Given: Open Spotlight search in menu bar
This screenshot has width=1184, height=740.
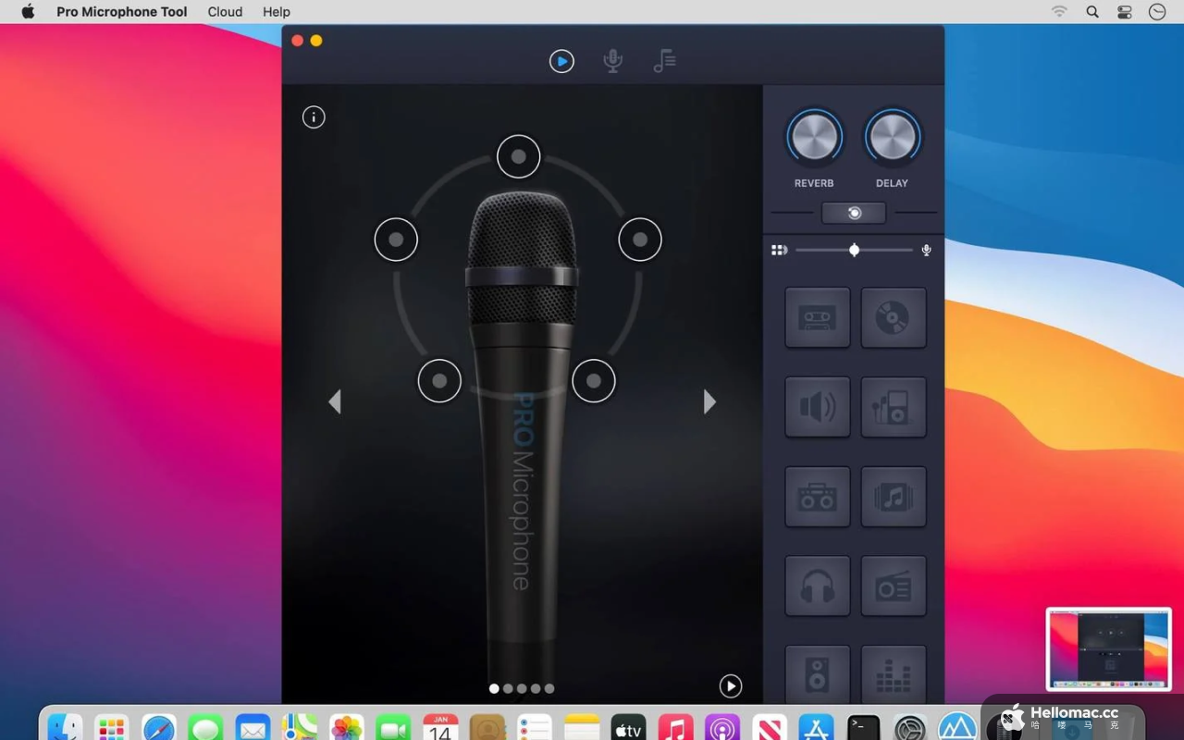Looking at the screenshot, I should pyautogui.click(x=1092, y=12).
